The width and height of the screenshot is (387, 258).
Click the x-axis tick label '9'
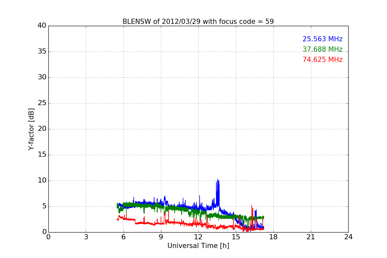[x=161, y=237]
